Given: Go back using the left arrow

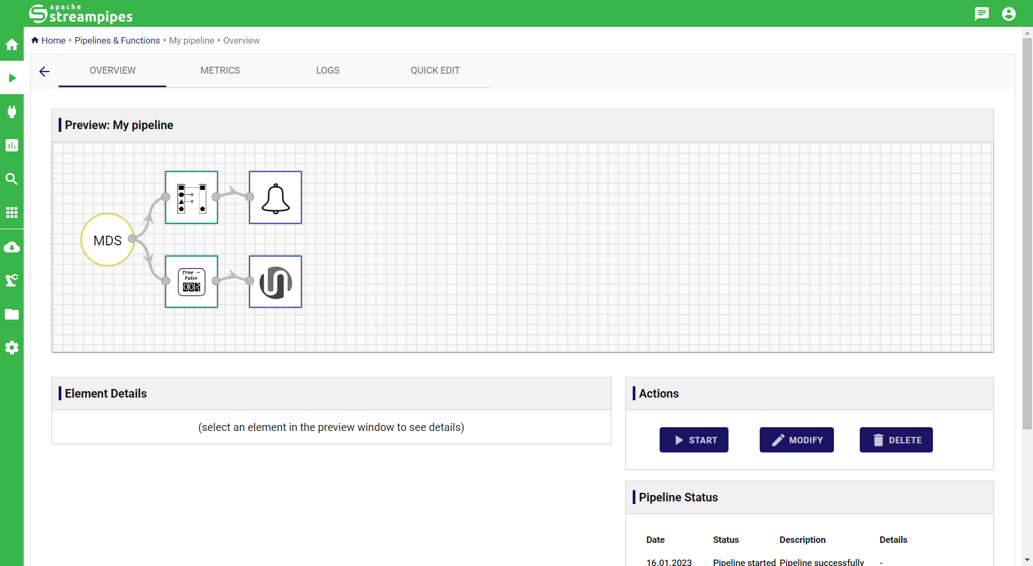Looking at the screenshot, I should (x=44, y=71).
